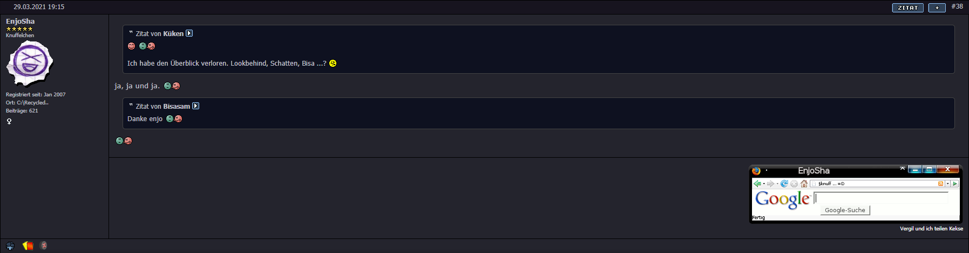Click the plus multi-quote button
Image resolution: width=969 pixels, height=253 pixels.
tap(937, 8)
